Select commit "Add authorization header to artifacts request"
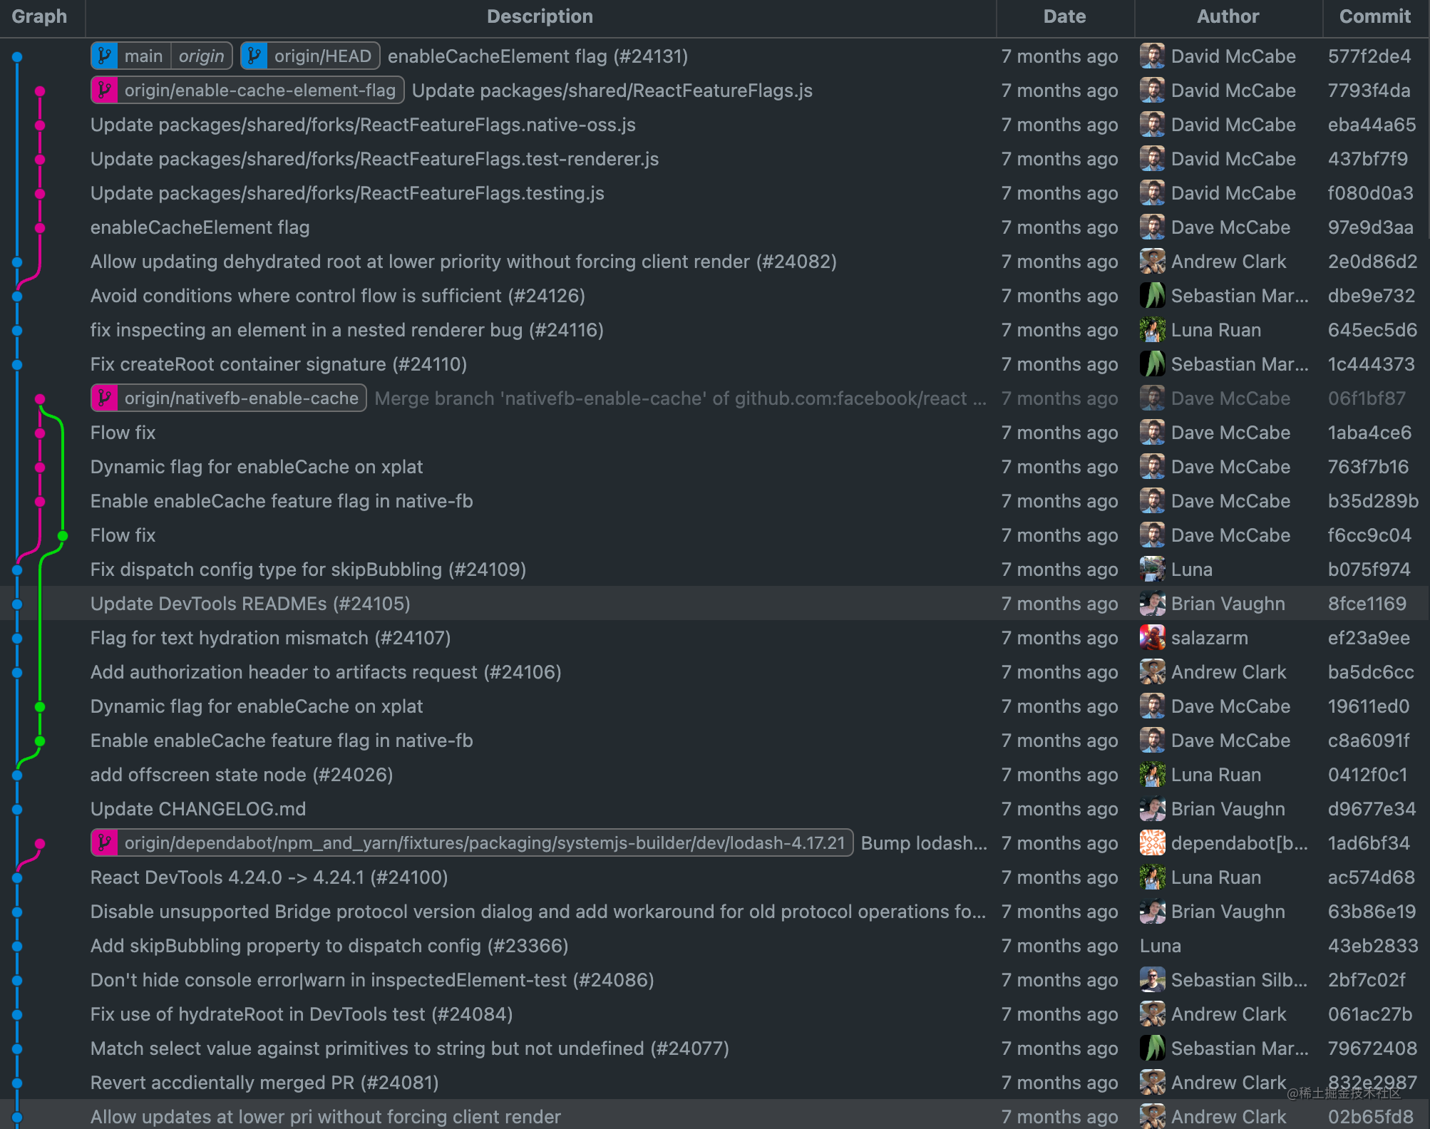1430x1129 pixels. (x=326, y=672)
